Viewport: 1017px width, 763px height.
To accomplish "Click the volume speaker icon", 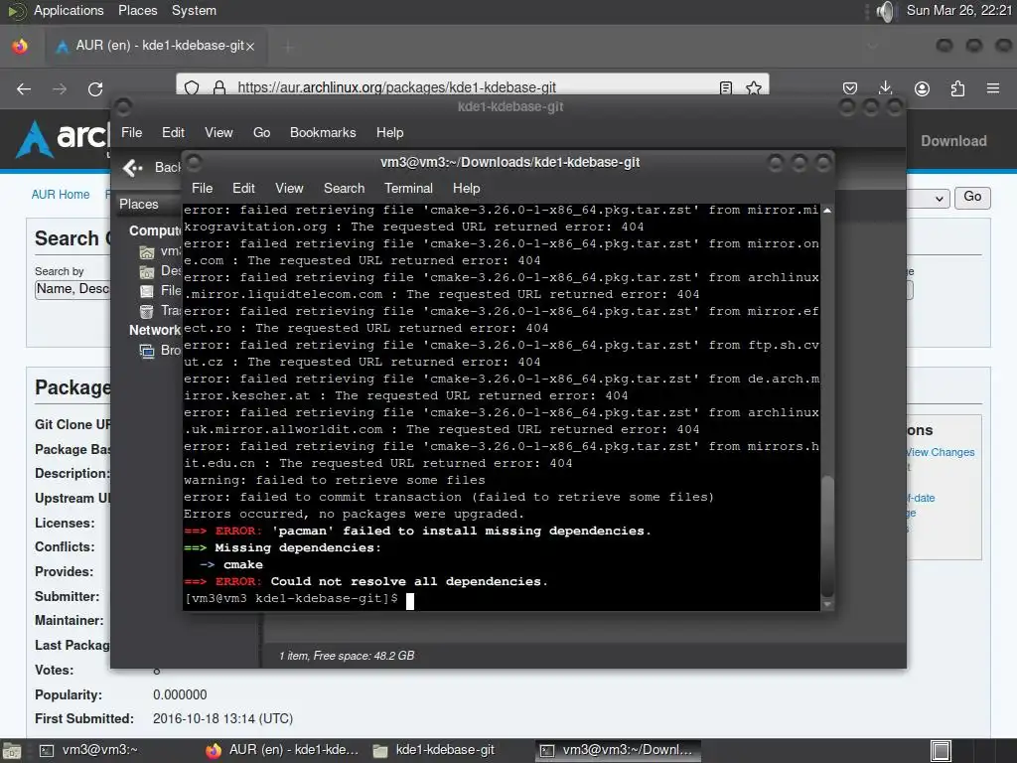I will (x=885, y=11).
